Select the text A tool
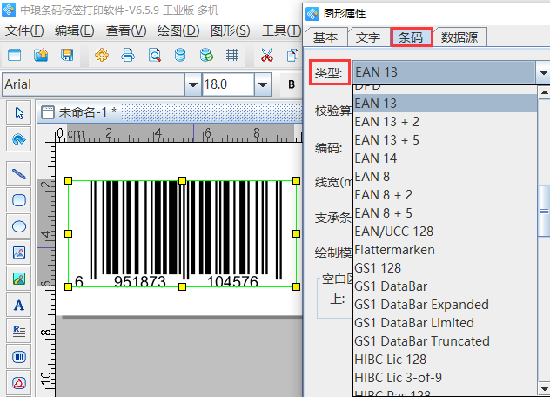The height and width of the screenshot is (397, 550). click(19, 305)
